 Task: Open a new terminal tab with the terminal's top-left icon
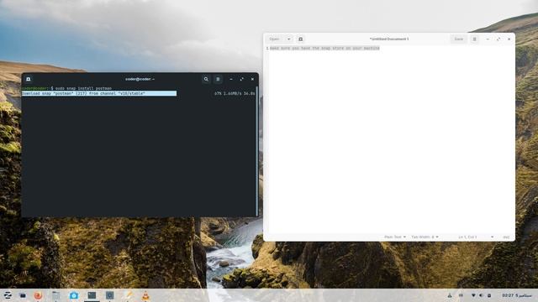pyautogui.click(x=28, y=79)
